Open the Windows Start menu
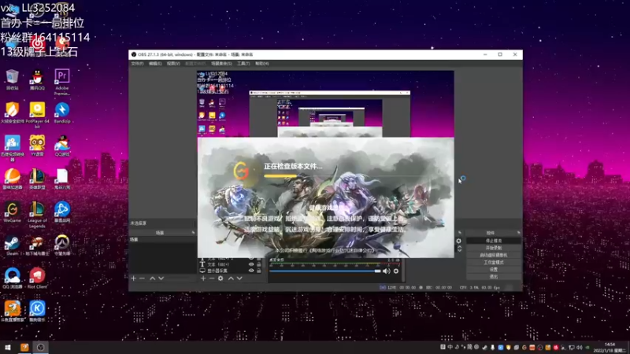This screenshot has width=630, height=354. [8, 347]
